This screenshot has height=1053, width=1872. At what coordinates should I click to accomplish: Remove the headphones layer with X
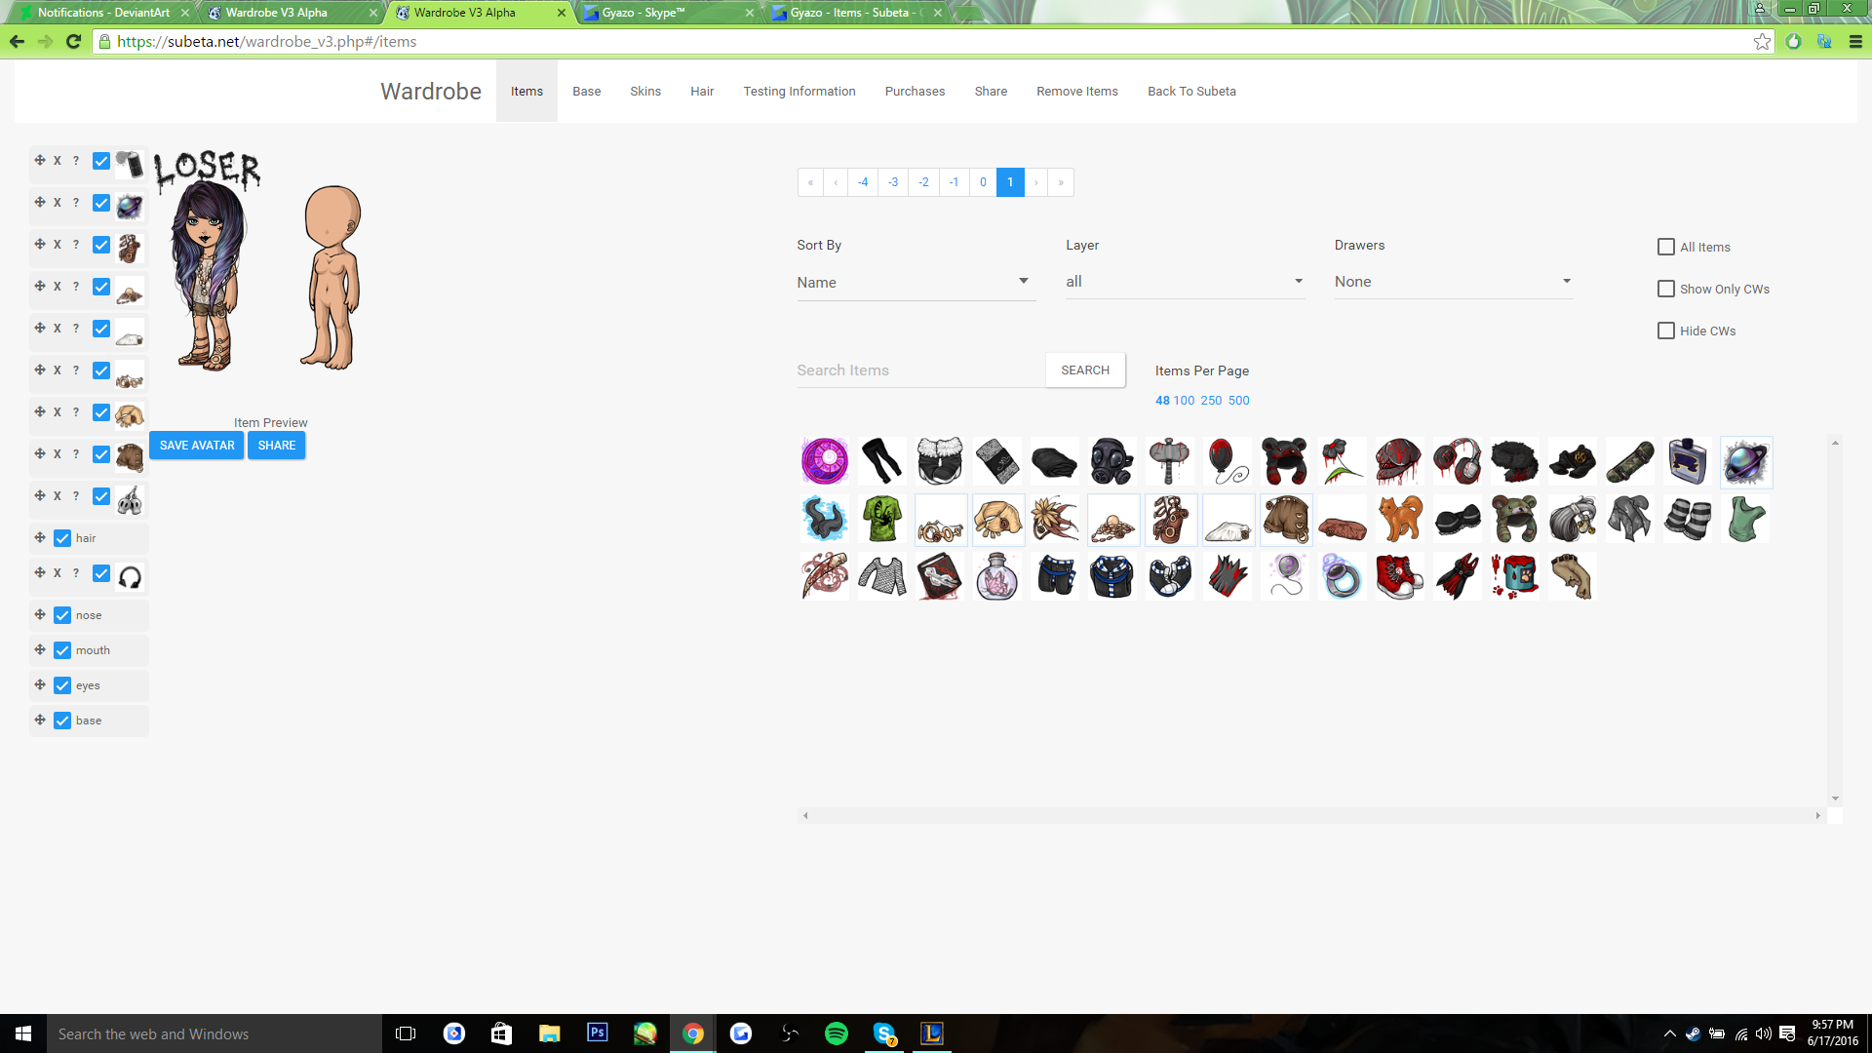[57, 573]
